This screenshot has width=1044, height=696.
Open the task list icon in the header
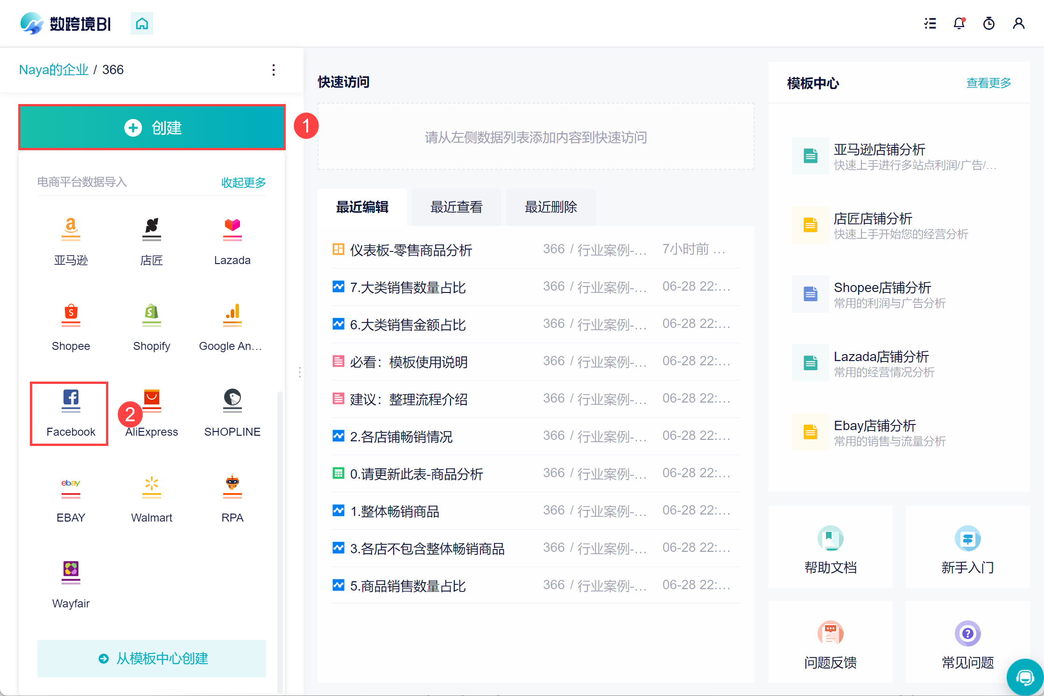[x=930, y=23]
